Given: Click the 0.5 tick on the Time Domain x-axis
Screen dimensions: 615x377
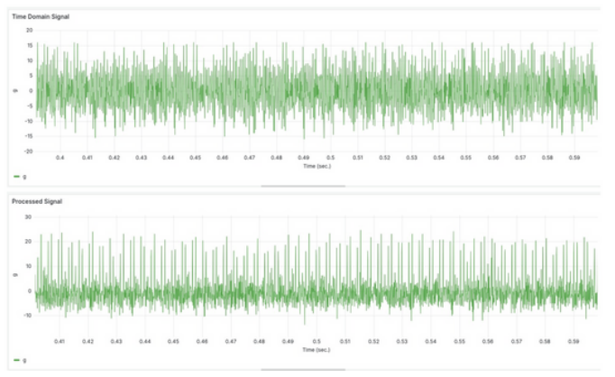Looking at the screenshot, I should [331, 158].
